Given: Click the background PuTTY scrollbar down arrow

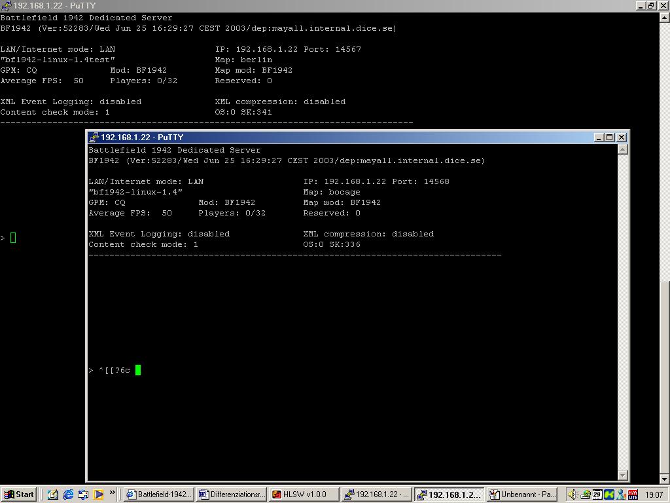Looking at the screenshot, I should (665, 479).
